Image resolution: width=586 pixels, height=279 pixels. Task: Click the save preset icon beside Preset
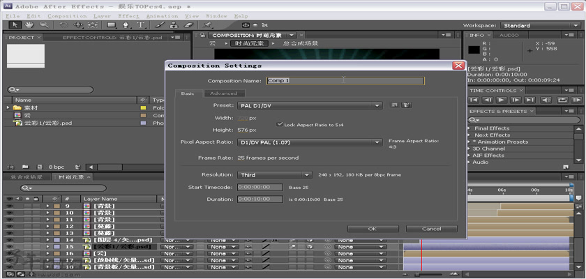(394, 105)
